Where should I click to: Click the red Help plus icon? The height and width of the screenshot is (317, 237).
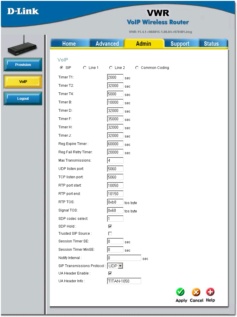click(x=210, y=292)
